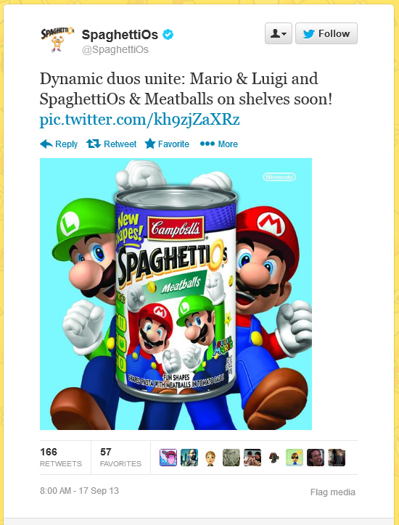Follow the SpaghettiOs account
This screenshot has width=399, height=525.
[x=326, y=33]
